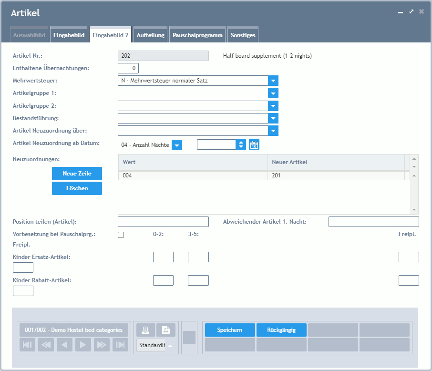Click '001/002 - Demo Hostel bed categories' button

click(x=74, y=330)
